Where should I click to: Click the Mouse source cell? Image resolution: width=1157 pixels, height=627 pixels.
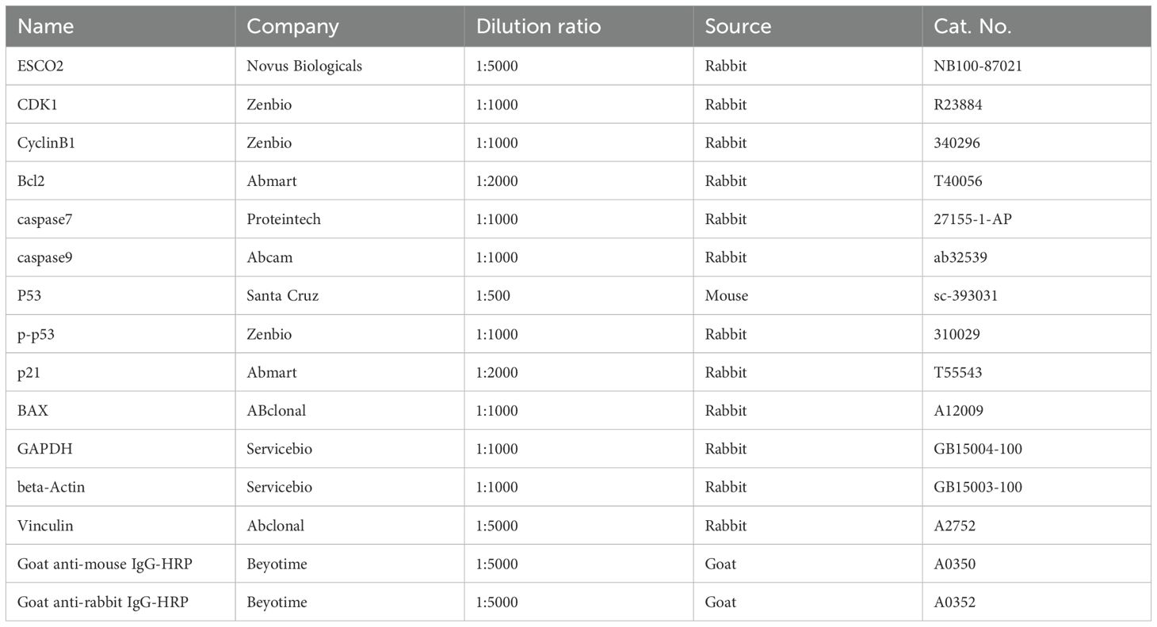pyautogui.click(x=727, y=296)
